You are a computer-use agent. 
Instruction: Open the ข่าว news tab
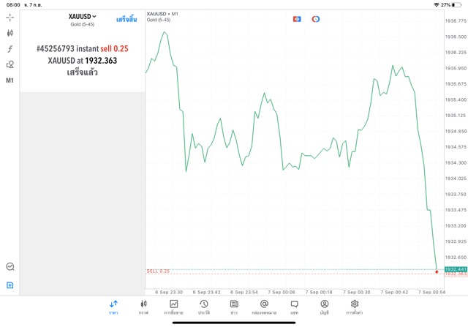(233, 307)
